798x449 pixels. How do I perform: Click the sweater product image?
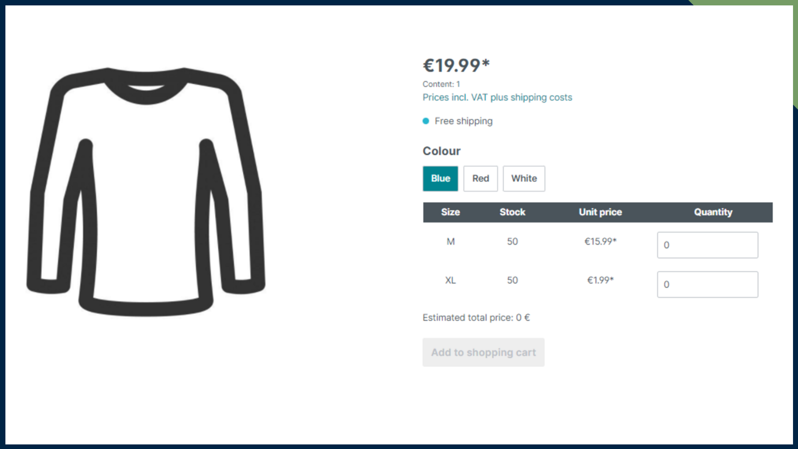click(146, 191)
